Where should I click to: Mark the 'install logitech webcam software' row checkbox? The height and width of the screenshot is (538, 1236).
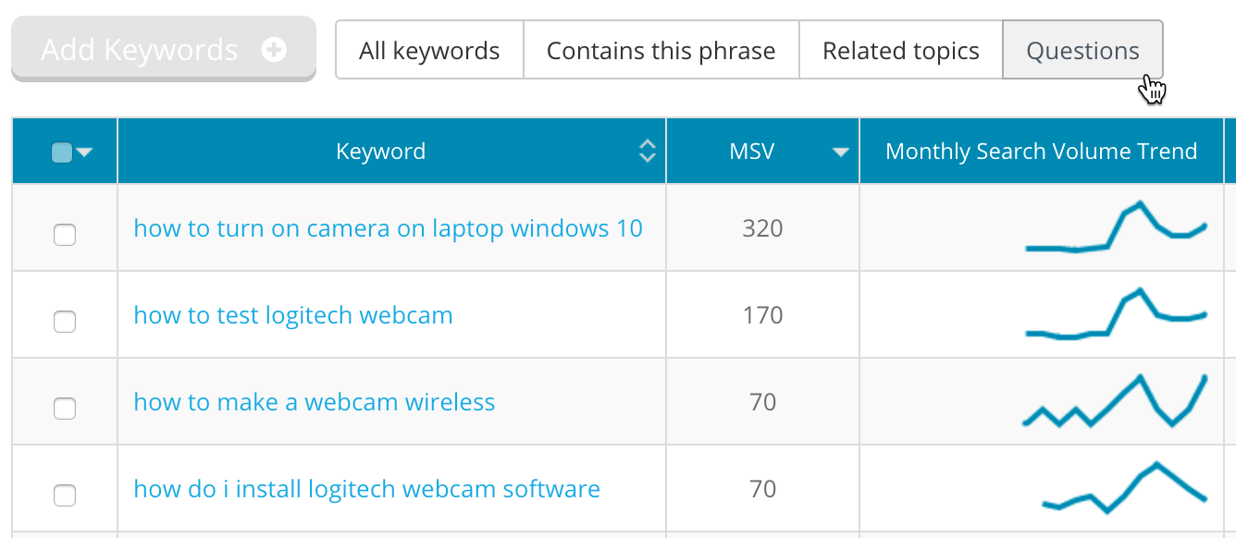(x=65, y=495)
